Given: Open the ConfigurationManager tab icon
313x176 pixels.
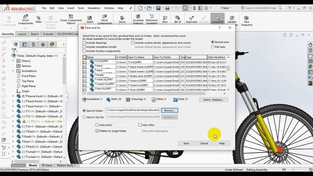Looking at the screenshot, I should tap(34, 44).
